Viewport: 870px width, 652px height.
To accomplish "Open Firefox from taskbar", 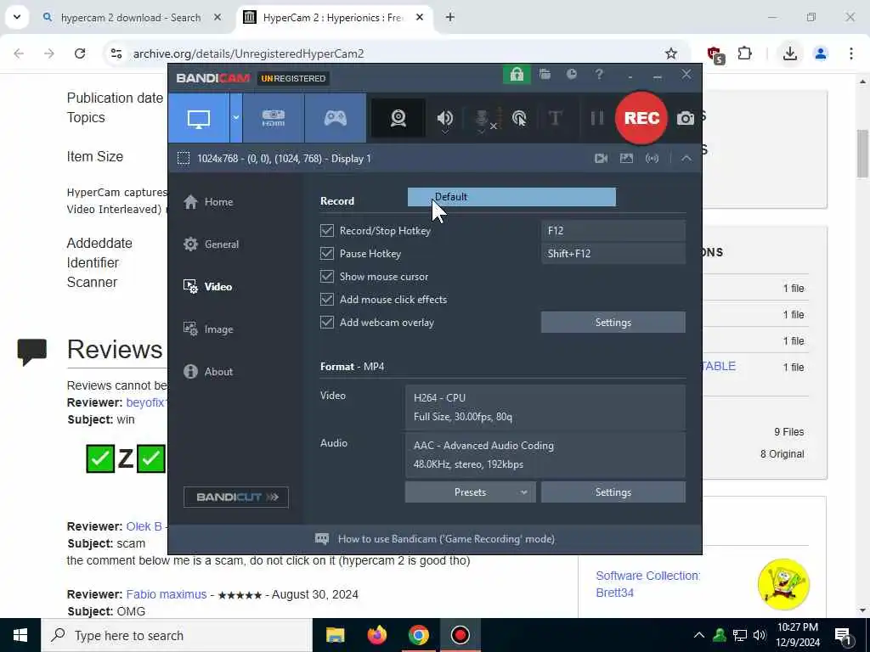I will (x=377, y=635).
